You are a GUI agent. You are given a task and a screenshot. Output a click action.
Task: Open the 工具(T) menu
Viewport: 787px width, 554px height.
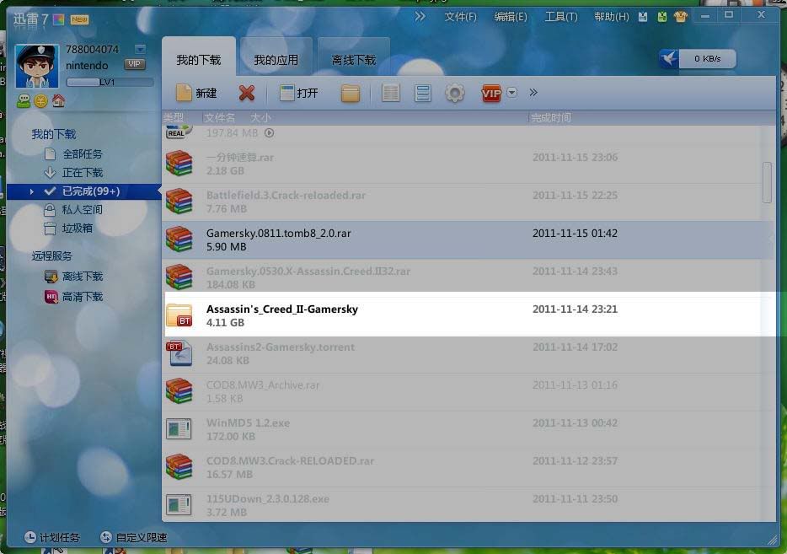click(560, 17)
